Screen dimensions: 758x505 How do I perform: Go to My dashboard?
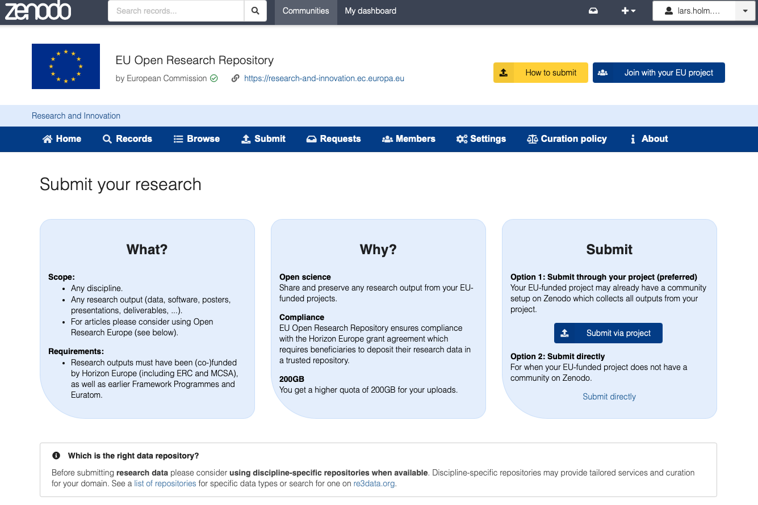(370, 11)
